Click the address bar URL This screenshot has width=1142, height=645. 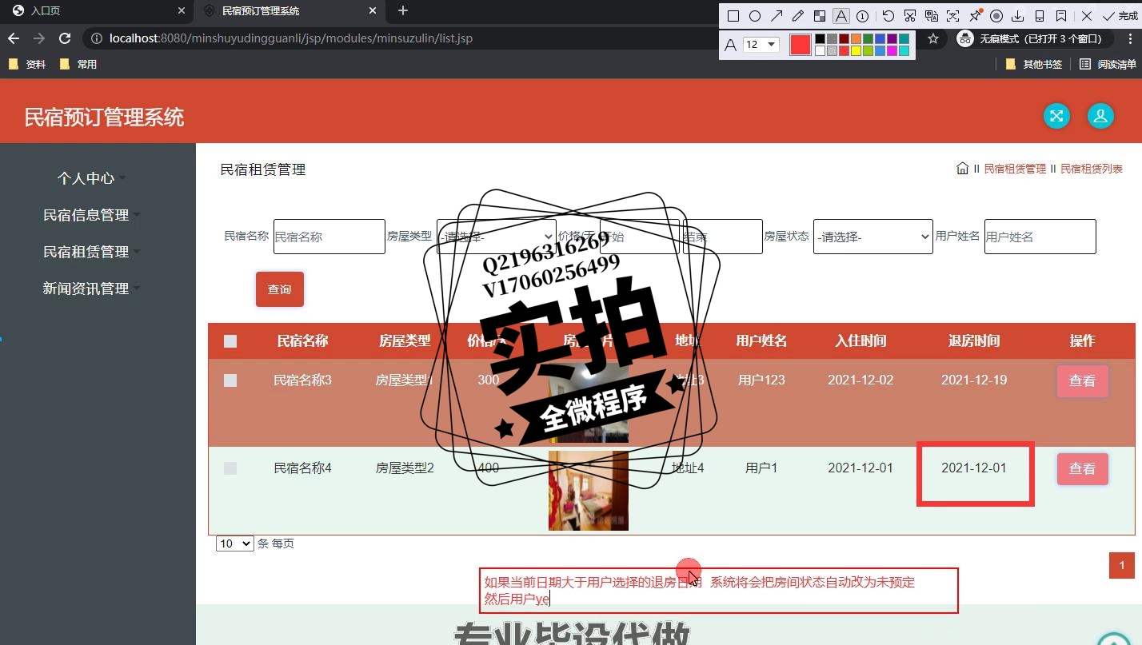(x=291, y=38)
